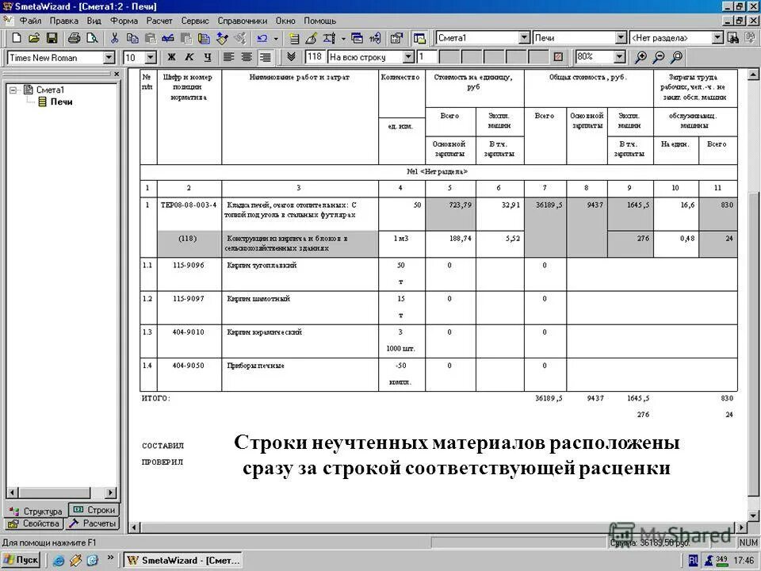The image size is (761, 571).
Task: Click the fit-page magnifier icon
Action: [x=676, y=57]
